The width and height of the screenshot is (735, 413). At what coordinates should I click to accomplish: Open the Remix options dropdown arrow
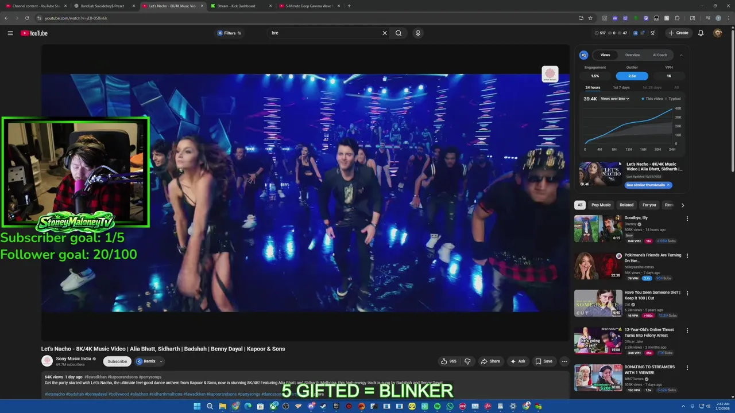[x=161, y=361]
